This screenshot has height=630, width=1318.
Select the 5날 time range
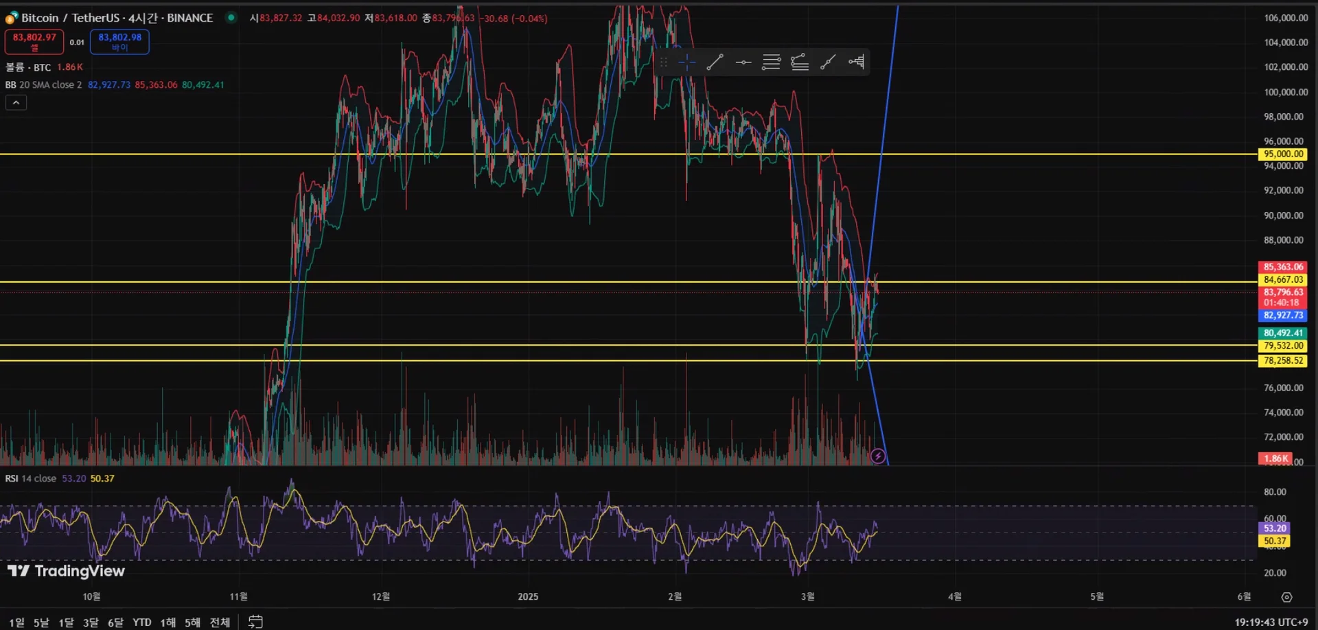point(41,622)
